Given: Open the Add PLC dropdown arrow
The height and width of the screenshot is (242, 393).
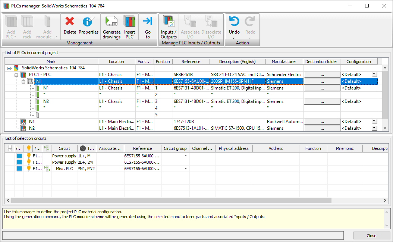Looking at the screenshot, I should [15, 37].
